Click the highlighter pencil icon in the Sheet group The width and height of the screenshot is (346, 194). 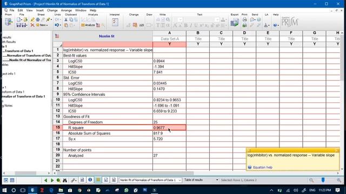tap(32, 19)
